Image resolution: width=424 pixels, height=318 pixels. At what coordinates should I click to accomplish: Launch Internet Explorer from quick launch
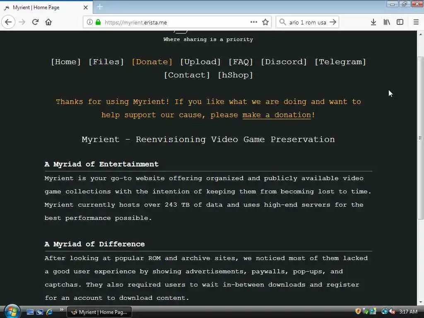(x=50, y=312)
